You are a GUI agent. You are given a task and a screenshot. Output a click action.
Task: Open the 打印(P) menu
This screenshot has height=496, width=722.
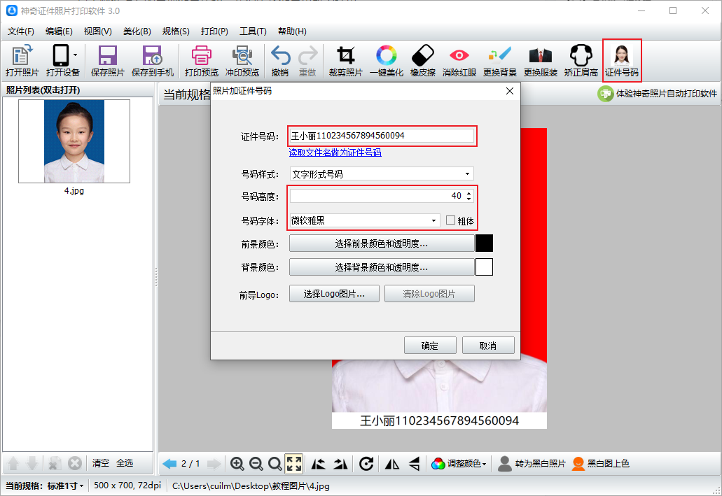pyautogui.click(x=214, y=31)
